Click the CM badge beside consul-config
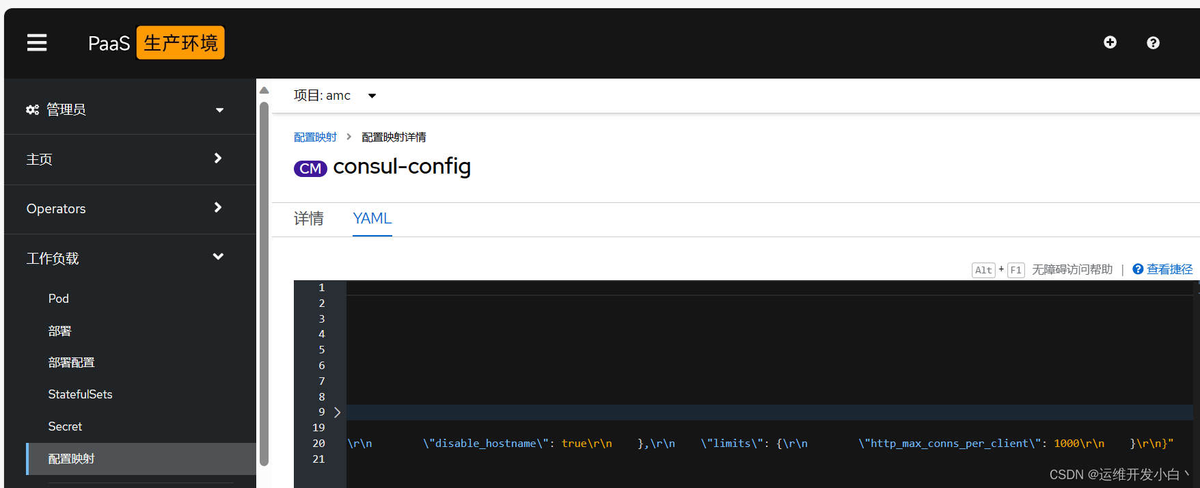The width and height of the screenshot is (1200, 488). pos(310,168)
